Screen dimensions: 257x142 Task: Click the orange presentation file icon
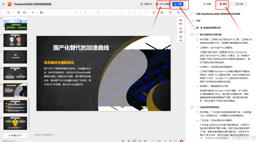pos(10,4)
